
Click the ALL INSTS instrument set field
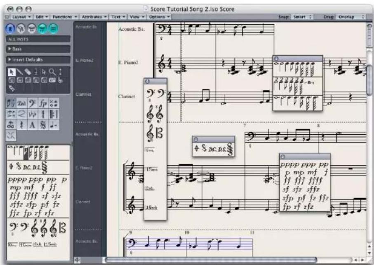tap(38, 39)
